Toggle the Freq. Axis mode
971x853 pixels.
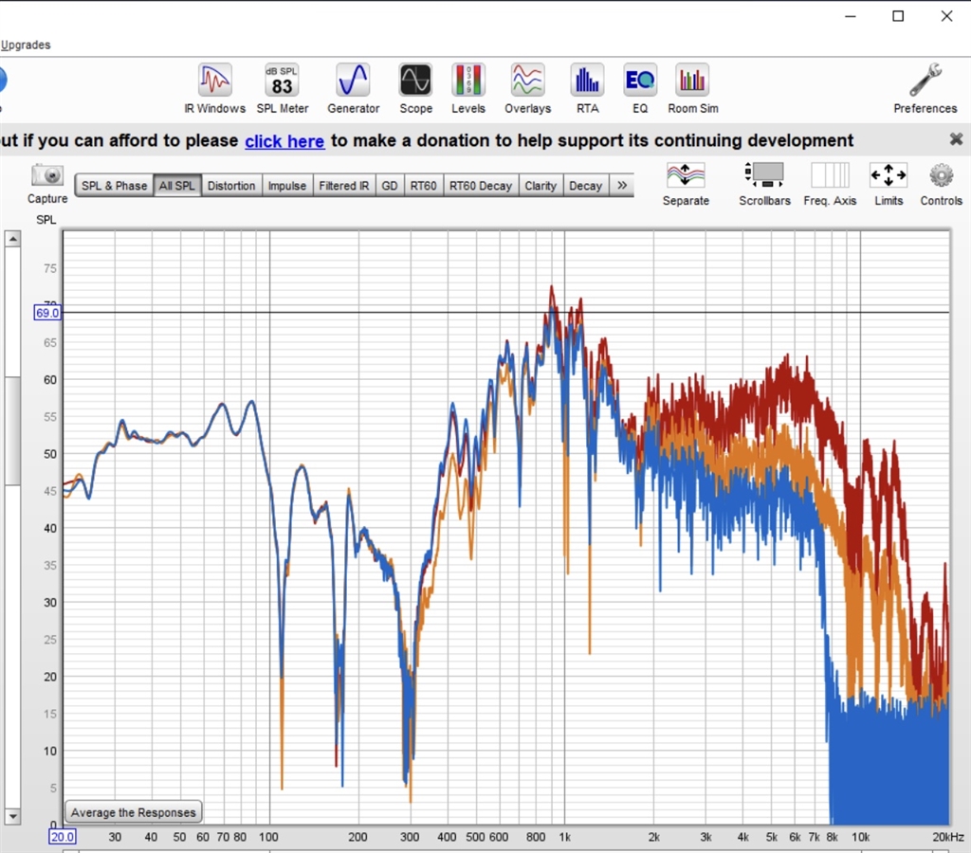tap(830, 184)
